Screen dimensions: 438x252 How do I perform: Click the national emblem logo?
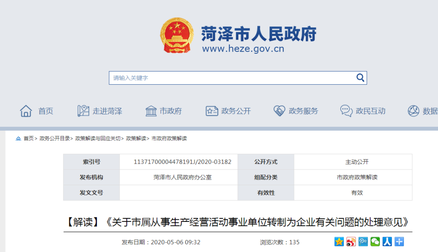[x=177, y=36]
